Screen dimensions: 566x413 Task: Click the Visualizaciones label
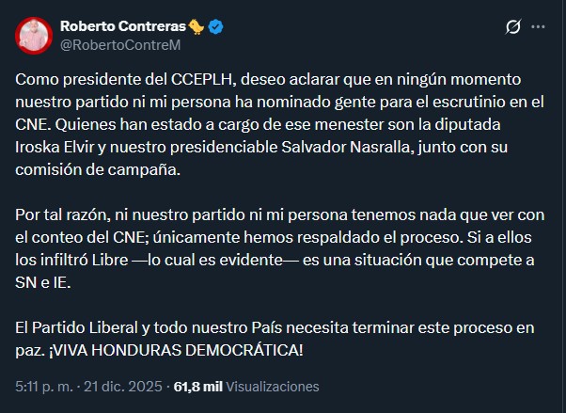point(273,387)
